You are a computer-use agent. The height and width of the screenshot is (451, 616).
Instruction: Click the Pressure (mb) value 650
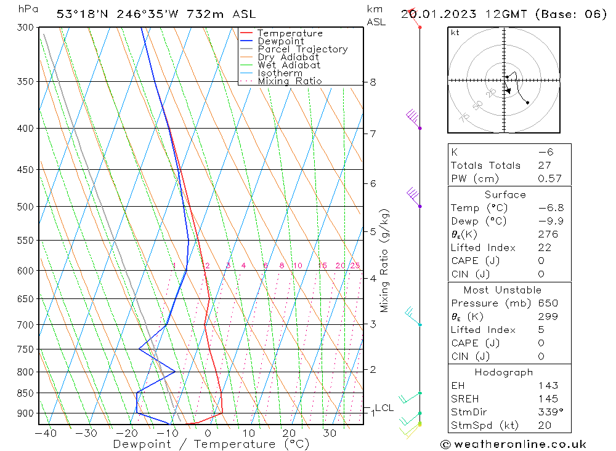click(548, 303)
